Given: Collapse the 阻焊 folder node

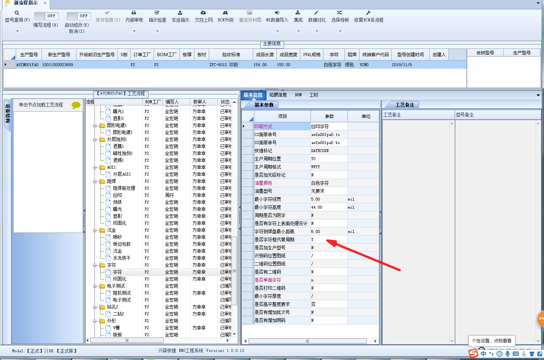Looking at the screenshot, I should [x=95, y=181].
